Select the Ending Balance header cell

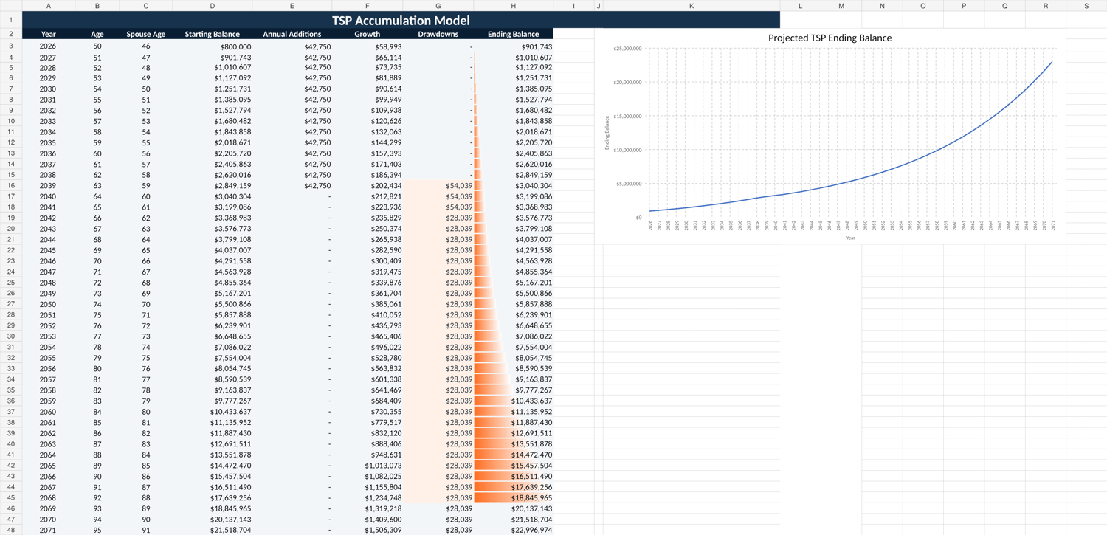[514, 34]
